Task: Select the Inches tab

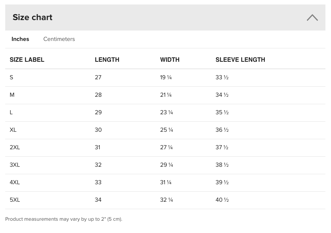Action: point(20,39)
